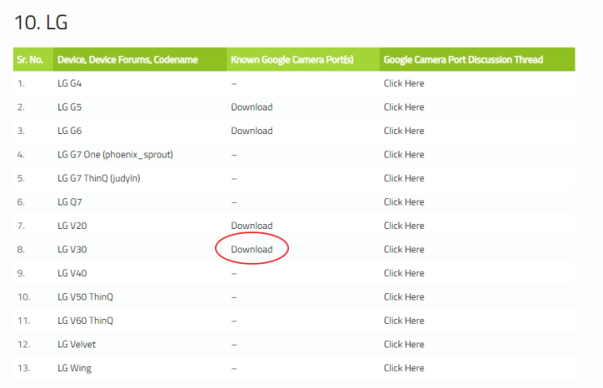Open Click Here for LG Velvet
603x388 pixels.
404,344
